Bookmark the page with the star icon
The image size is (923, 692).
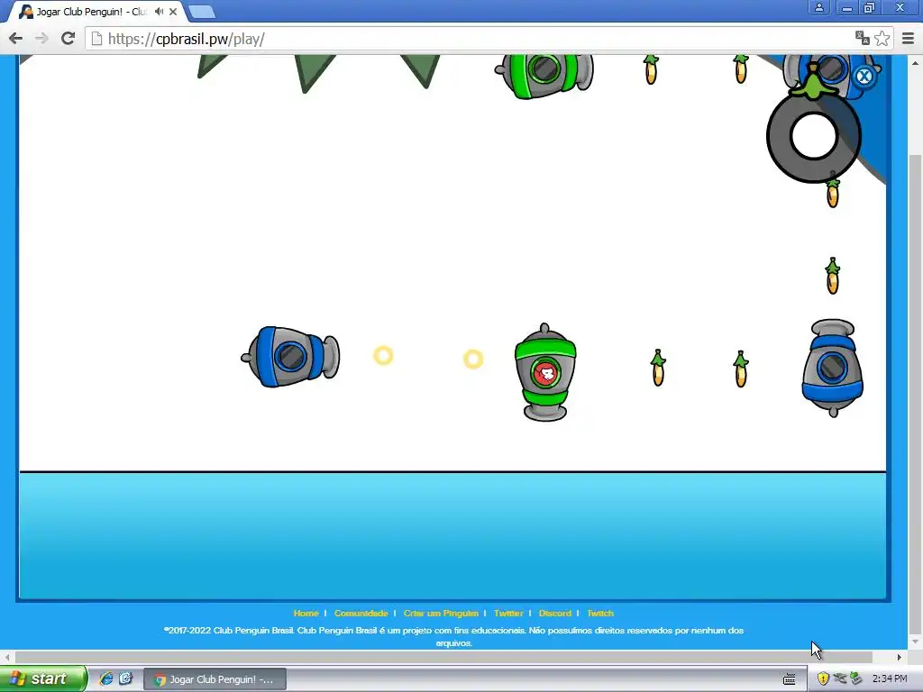click(x=882, y=38)
